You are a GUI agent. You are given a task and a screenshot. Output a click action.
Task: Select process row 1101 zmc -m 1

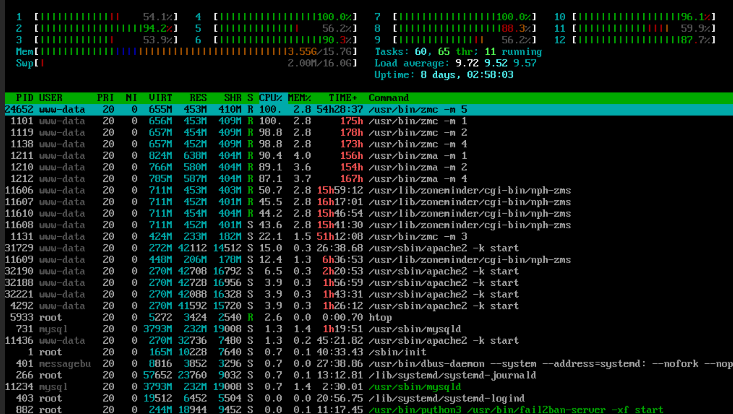pos(369,121)
